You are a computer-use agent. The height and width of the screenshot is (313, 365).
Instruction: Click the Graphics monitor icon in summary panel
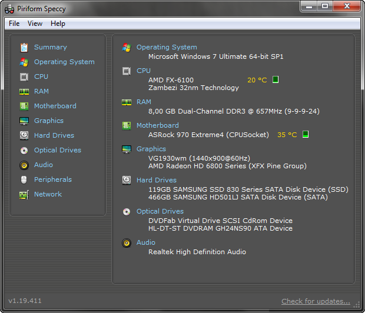tap(127, 149)
